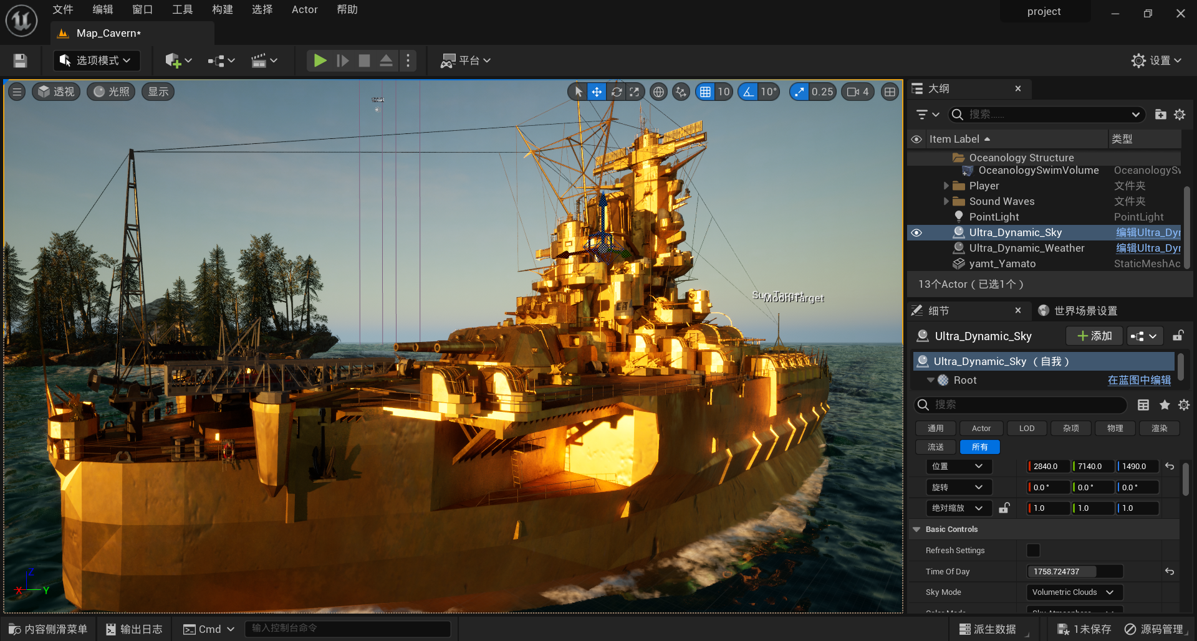The height and width of the screenshot is (641, 1197).
Task: Open the 位置 location type dropdown
Action: 959,467
